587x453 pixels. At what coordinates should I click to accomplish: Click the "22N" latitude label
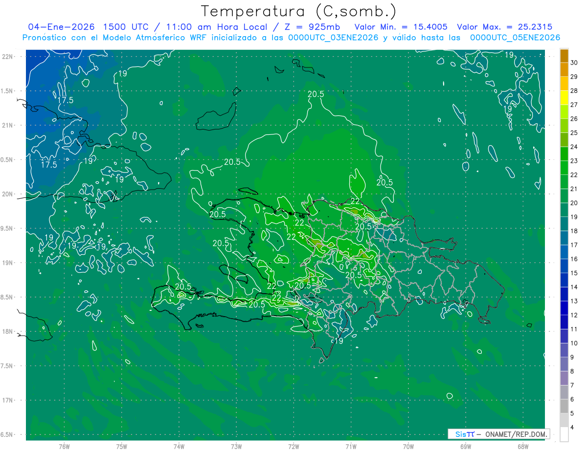tap(8, 57)
